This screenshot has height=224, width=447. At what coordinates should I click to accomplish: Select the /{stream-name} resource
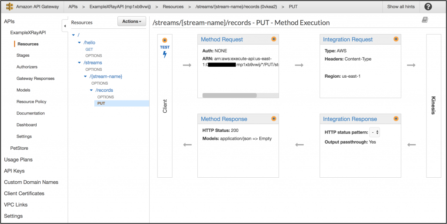pos(106,76)
